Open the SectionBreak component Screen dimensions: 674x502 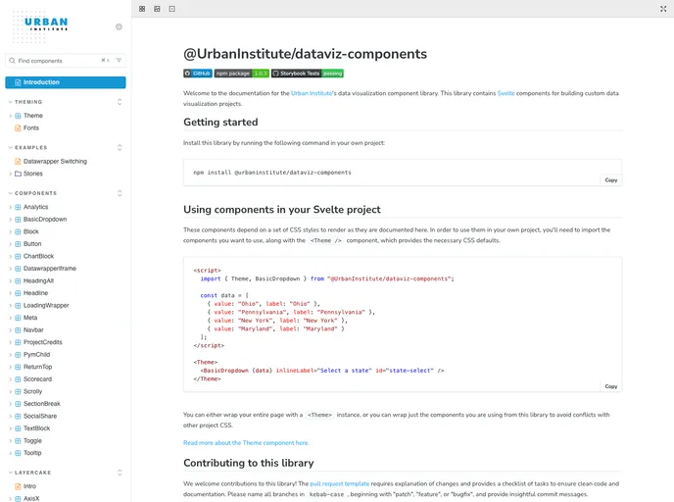click(42, 404)
